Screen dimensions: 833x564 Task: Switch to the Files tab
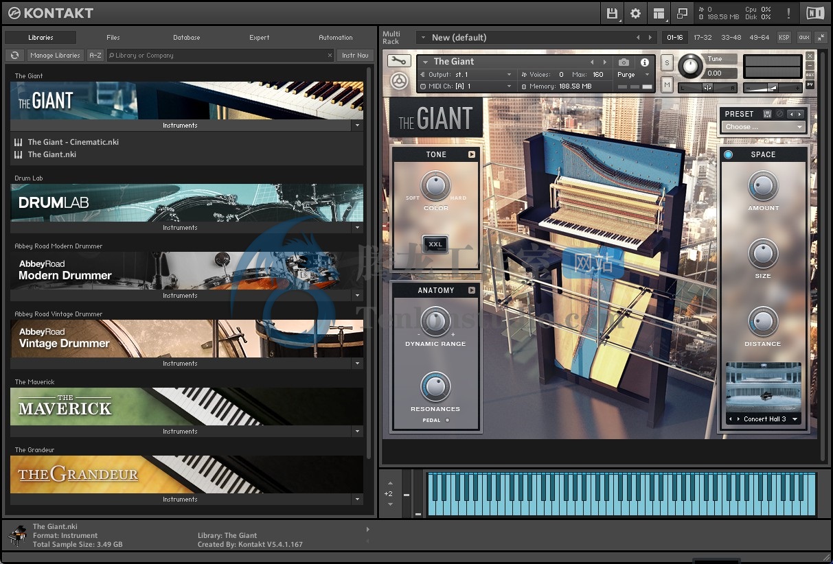[113, 38]
